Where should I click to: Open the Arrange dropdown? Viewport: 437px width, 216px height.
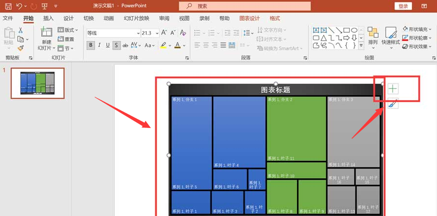[x=373, y=38]
